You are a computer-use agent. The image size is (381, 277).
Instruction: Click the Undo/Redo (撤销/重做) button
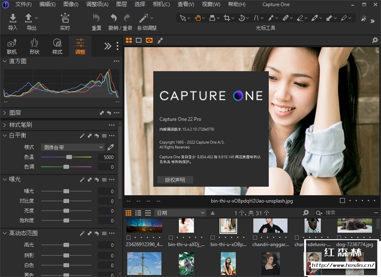pos(114,18)
